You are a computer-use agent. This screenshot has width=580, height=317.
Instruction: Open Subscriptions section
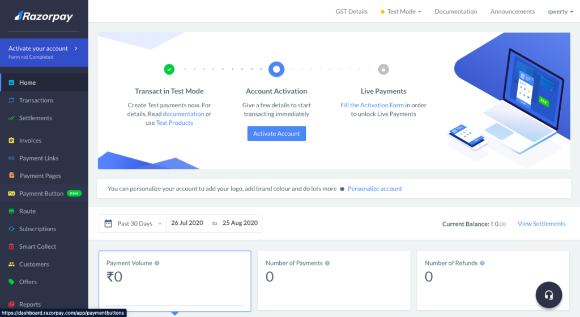[x=44, y=229]
